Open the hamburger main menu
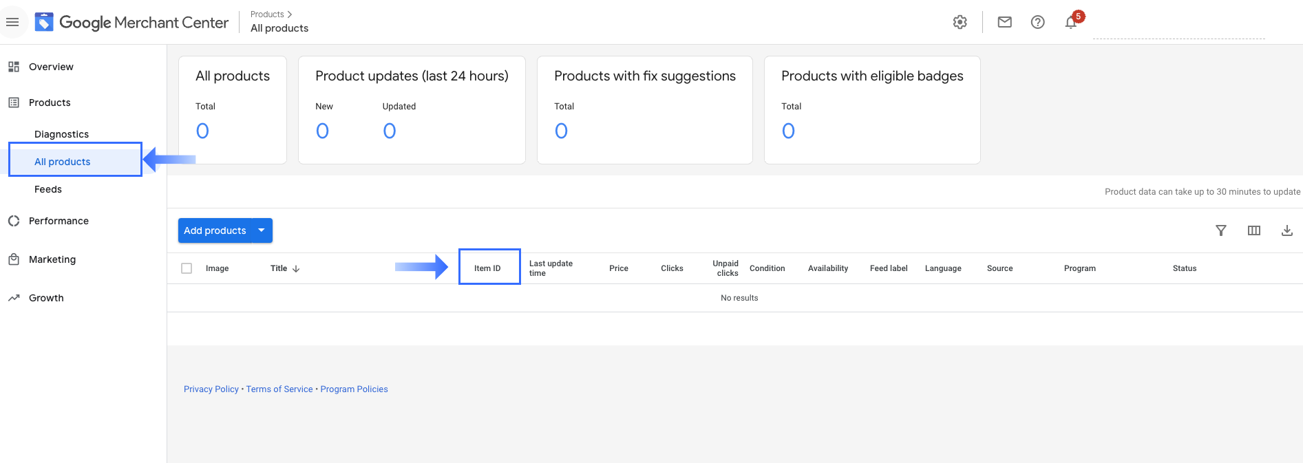Viewport: 1303px width, 463px height. 12,22
